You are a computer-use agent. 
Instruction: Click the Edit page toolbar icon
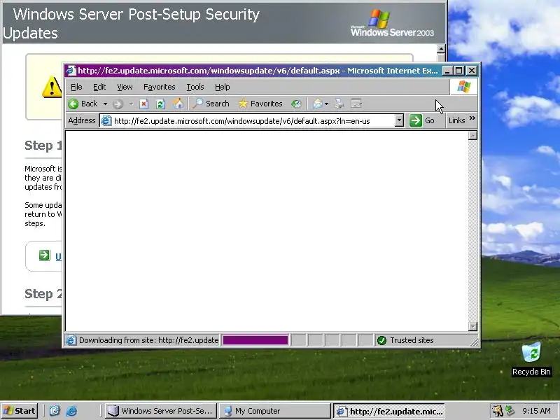pos(356,104)
